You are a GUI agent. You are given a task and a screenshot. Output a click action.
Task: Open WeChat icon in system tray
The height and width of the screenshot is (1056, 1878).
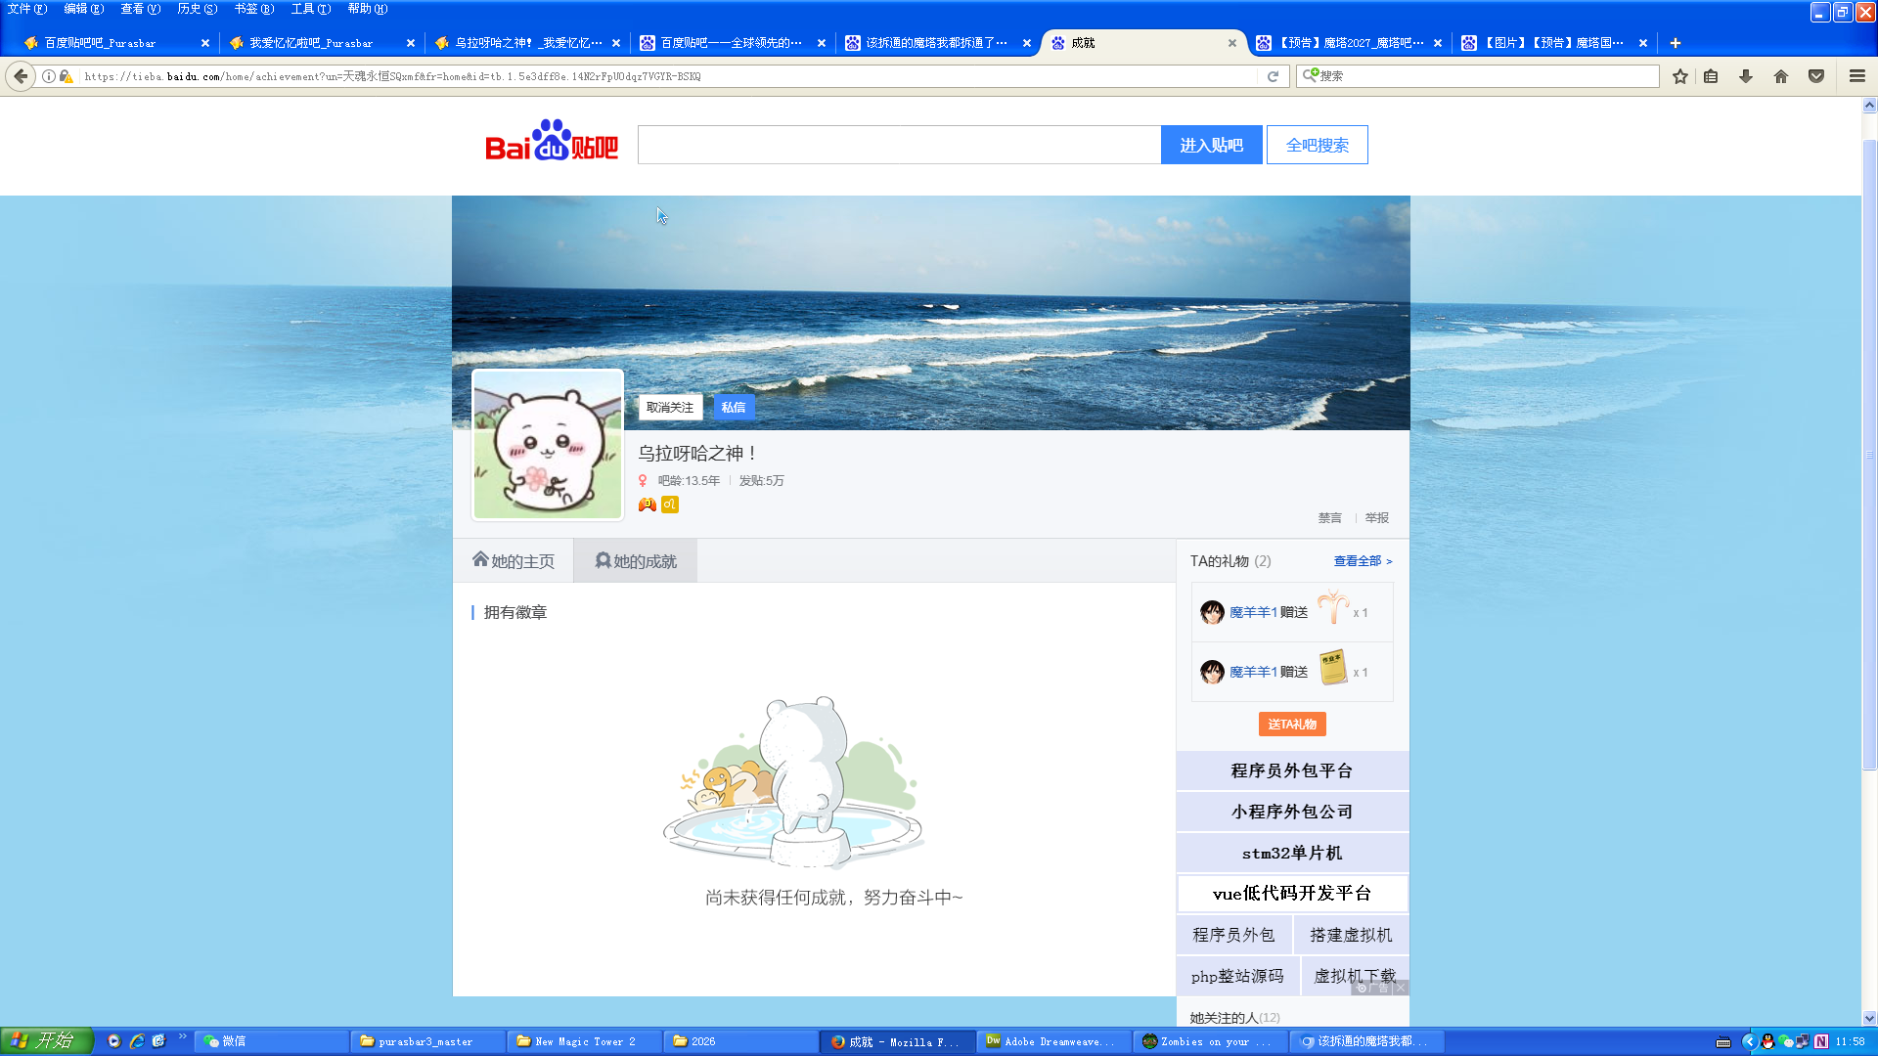point(1785,1041)
